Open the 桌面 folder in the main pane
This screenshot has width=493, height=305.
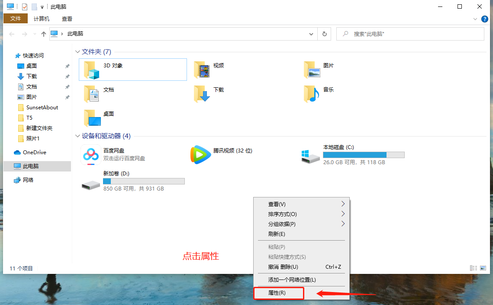click(x=92, y=118)
